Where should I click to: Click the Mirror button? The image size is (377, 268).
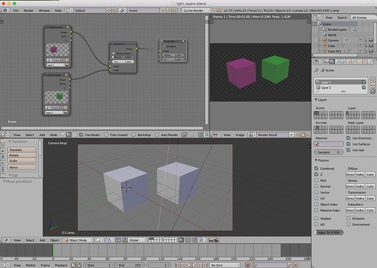(22, 167)
